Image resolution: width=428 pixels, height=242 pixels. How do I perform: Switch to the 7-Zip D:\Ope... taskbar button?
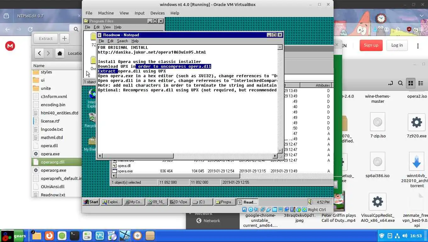click(179, 202)
